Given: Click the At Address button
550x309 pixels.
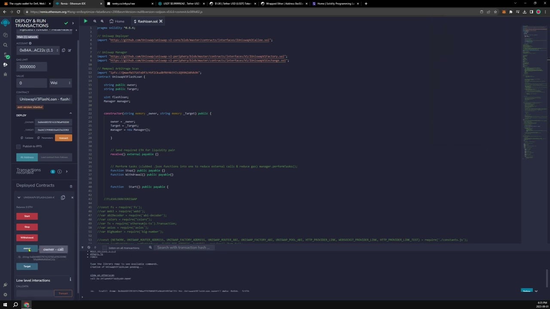Looking at the screenshot, I should (x=27, y=157).
